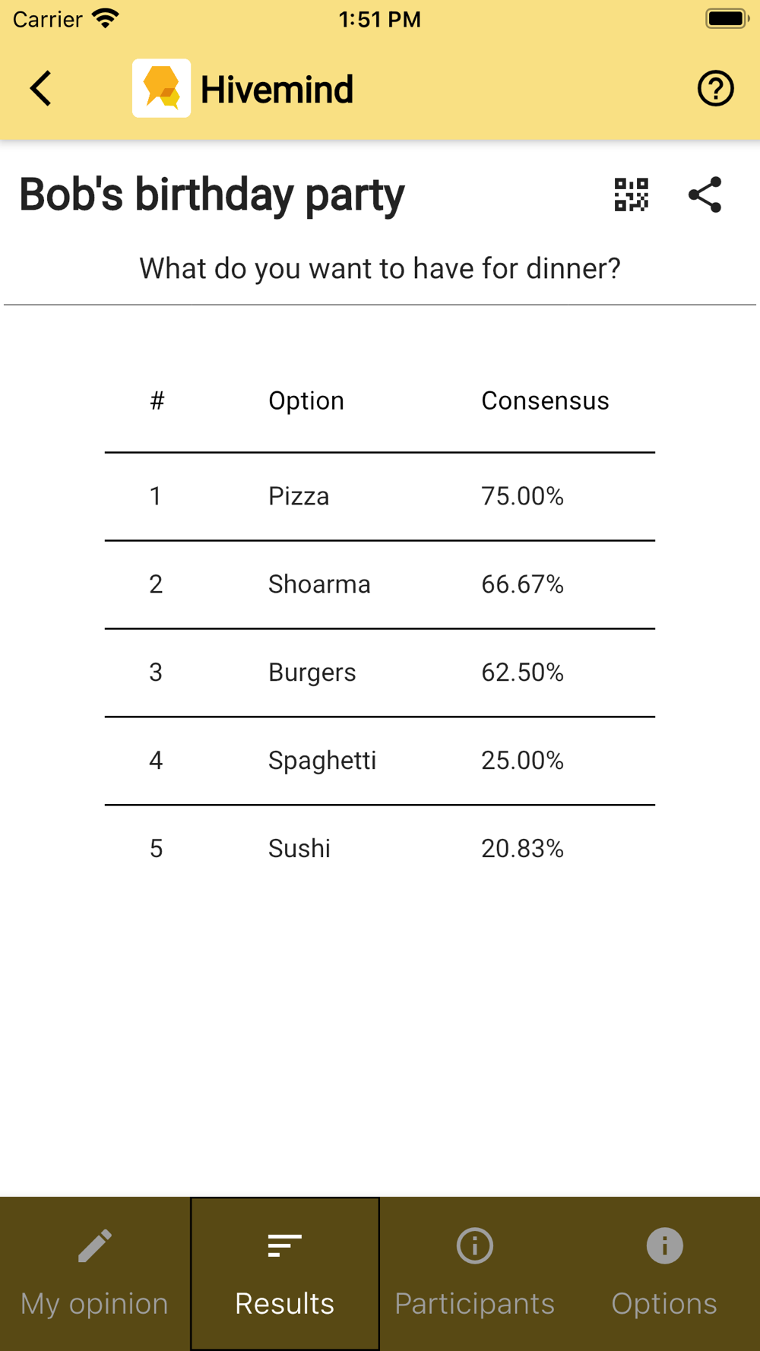The height and width of the screenshot is (1351, 760).
Task: Select the Pizza row
Action: click(380, 497)
